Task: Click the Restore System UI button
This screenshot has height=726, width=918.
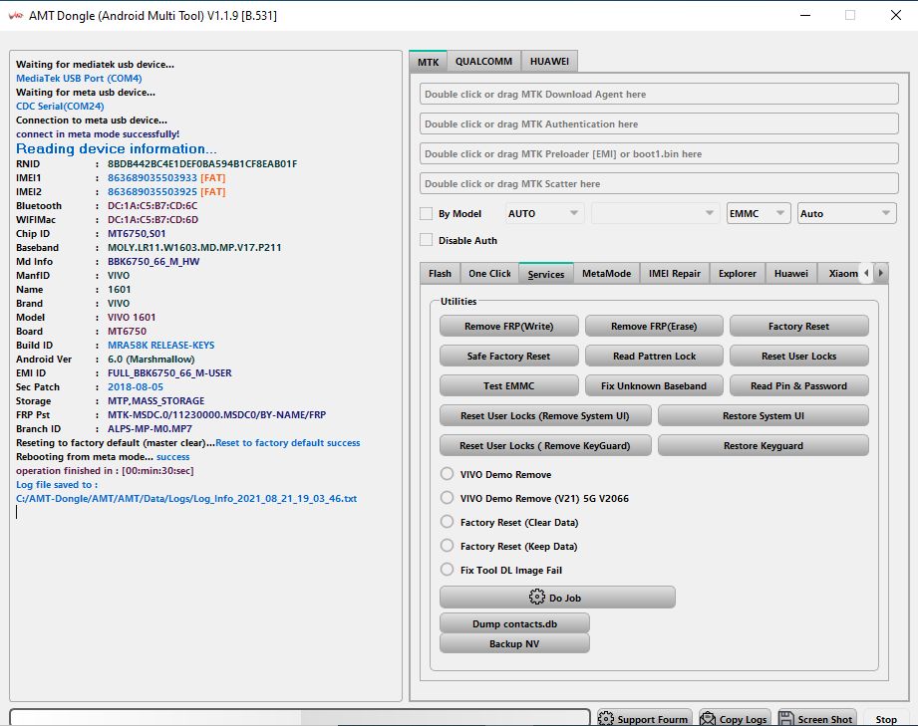Action: [x=763, y=415]
